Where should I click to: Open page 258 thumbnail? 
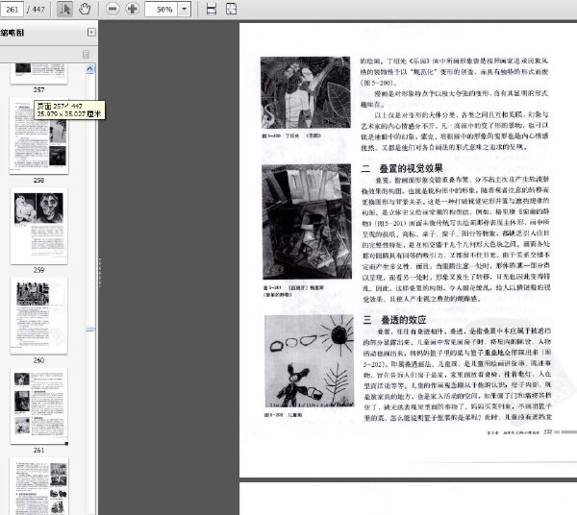point(38,135)
